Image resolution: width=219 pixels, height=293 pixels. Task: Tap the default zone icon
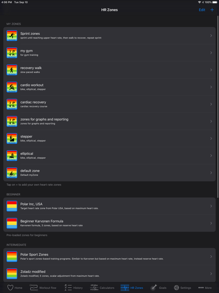tap(12, 173)
